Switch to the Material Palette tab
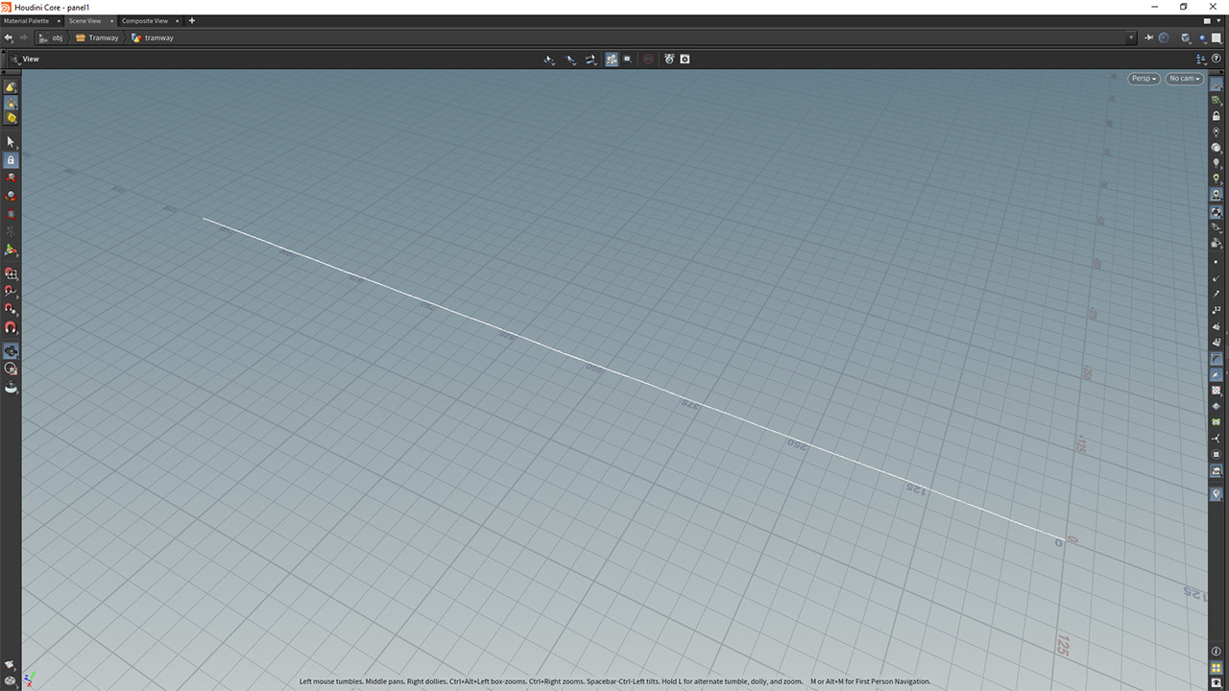Screen dimensions: 1229x691 click(26, 20)
